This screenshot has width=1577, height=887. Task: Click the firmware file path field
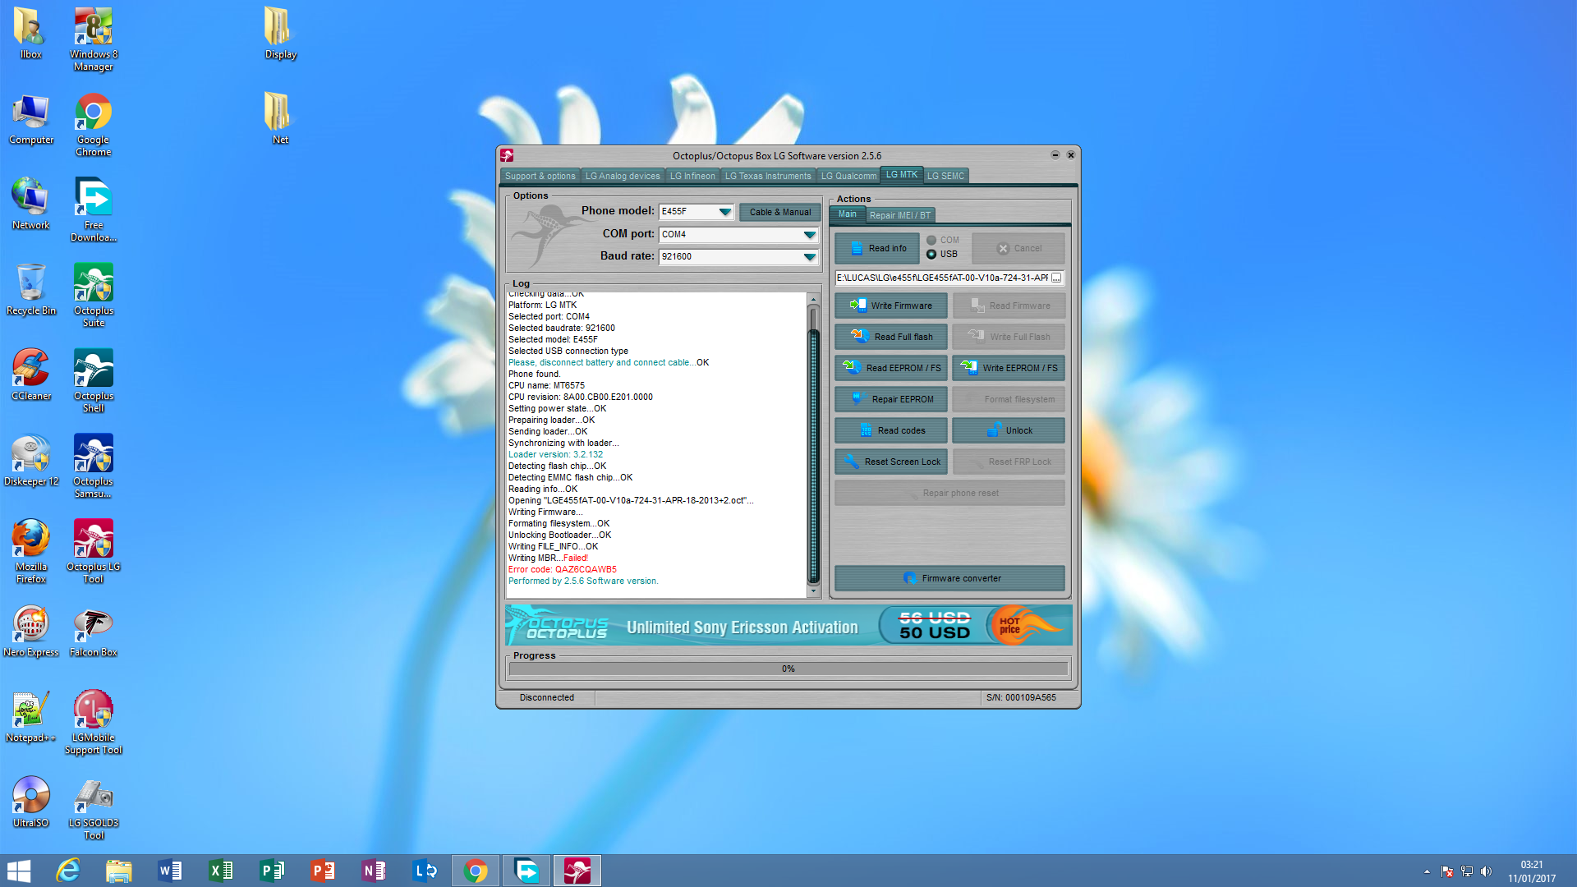942,278
